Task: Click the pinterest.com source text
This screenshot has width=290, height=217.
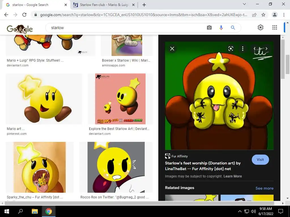Action: [x=17, y=134]
